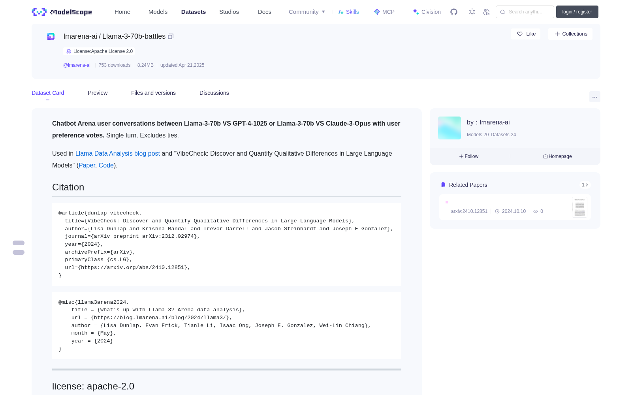Open the Code link
The image size is (632, 395).
[x=106, y=165]
